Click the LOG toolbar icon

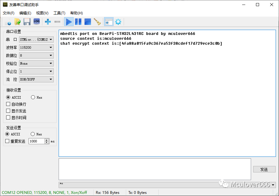click(x=37, y=21)
